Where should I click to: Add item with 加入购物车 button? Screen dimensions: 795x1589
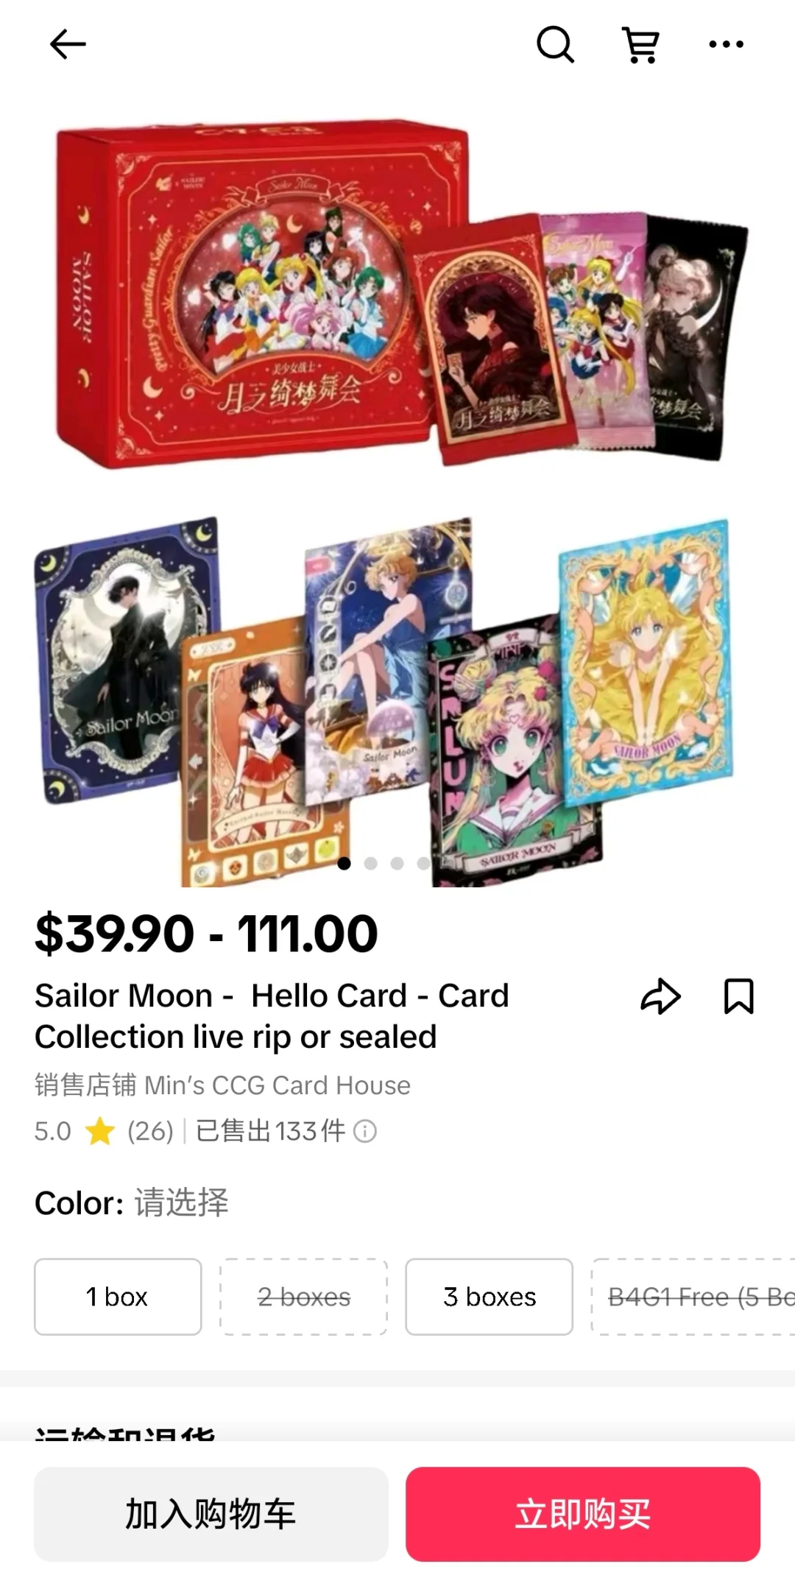pos(211,1514)
